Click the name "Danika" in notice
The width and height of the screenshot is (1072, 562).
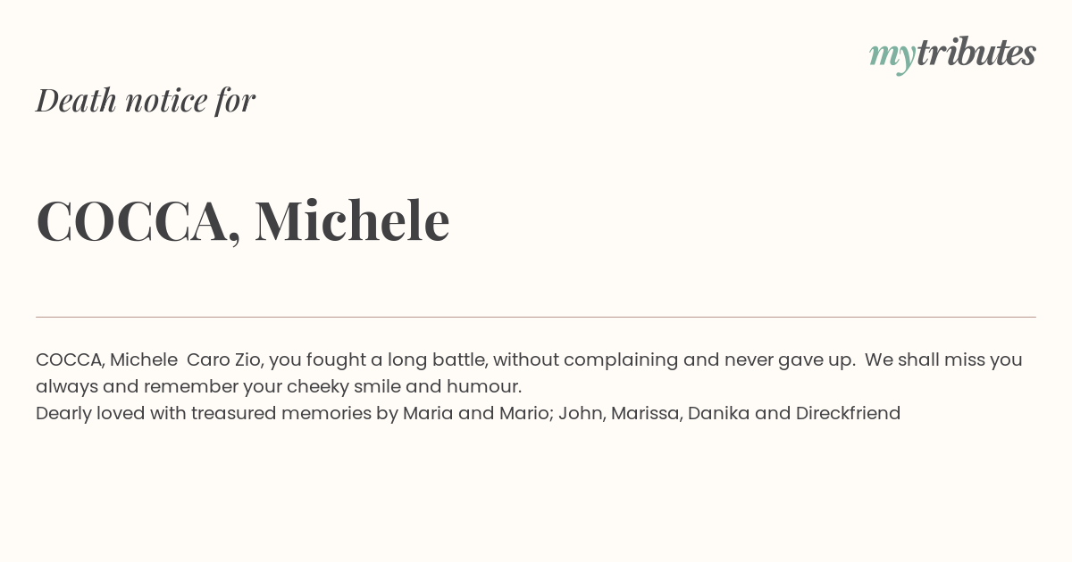pyautogui.click(x=718, y=414)
